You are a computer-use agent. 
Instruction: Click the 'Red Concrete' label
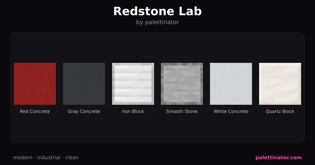point(35,111)
